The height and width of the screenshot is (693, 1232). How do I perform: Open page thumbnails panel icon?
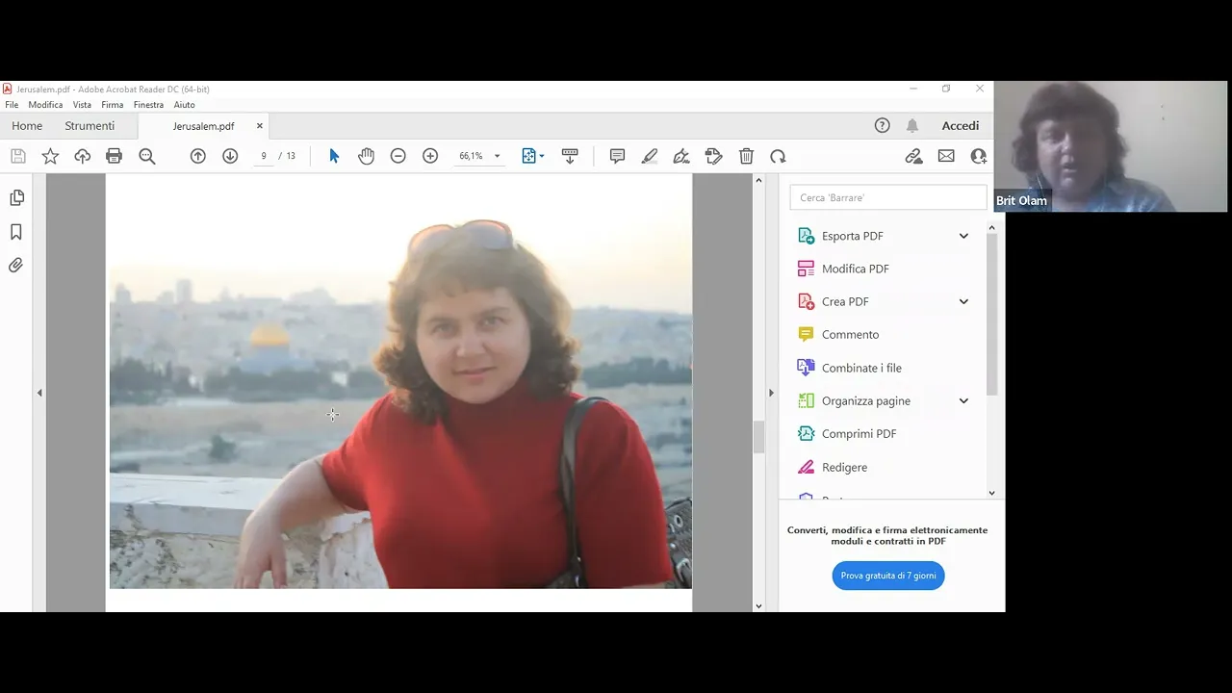click(x=16, y=197)
